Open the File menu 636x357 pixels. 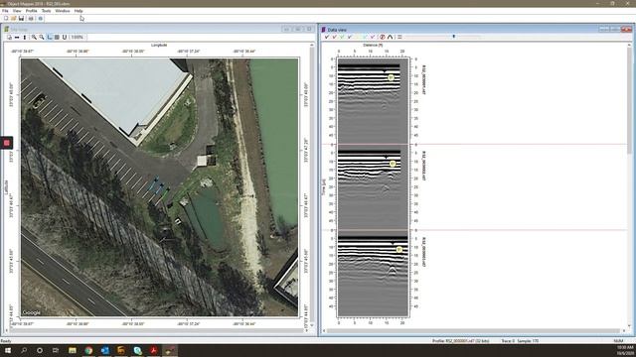point(5,11)
